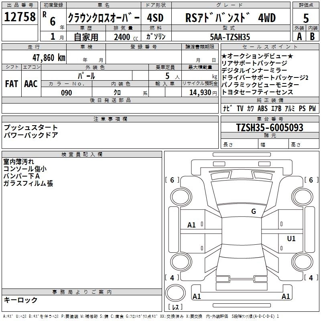321x321 pixels.
Task: Click the キーロック office notice
Action: [x=21, y=300]
